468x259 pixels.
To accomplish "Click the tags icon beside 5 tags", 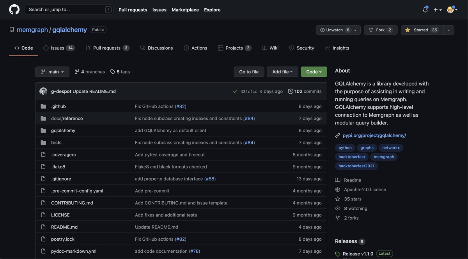I will (113, 72).
